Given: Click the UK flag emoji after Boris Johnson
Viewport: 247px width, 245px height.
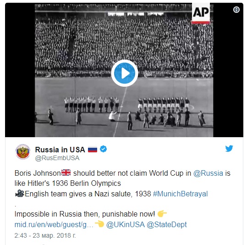Looking at the screenshot, I should point(66,173).
